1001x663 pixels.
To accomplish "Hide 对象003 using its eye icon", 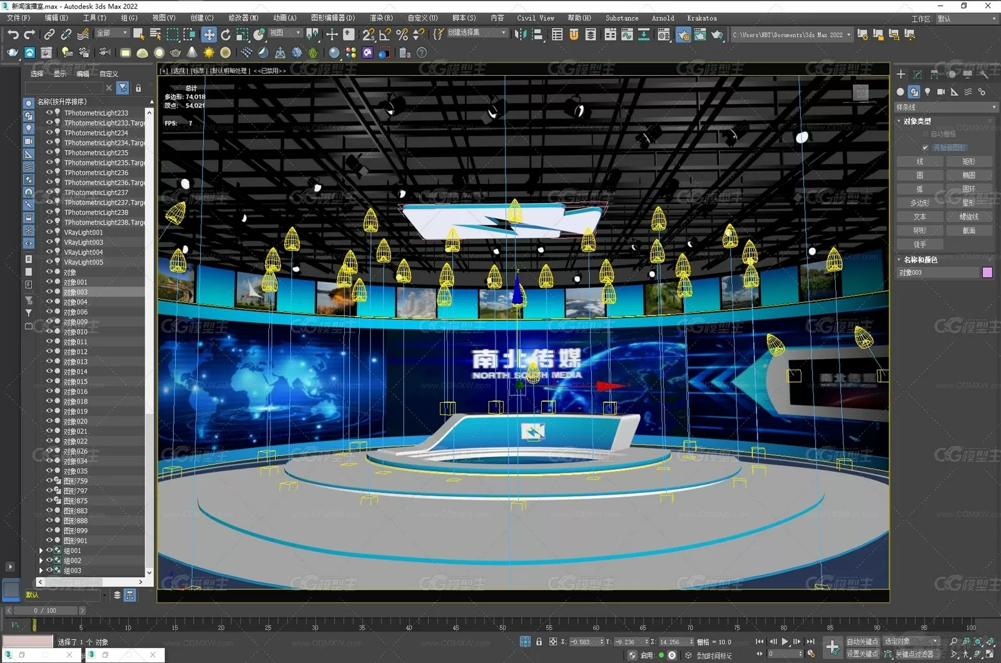I will 49,292.
